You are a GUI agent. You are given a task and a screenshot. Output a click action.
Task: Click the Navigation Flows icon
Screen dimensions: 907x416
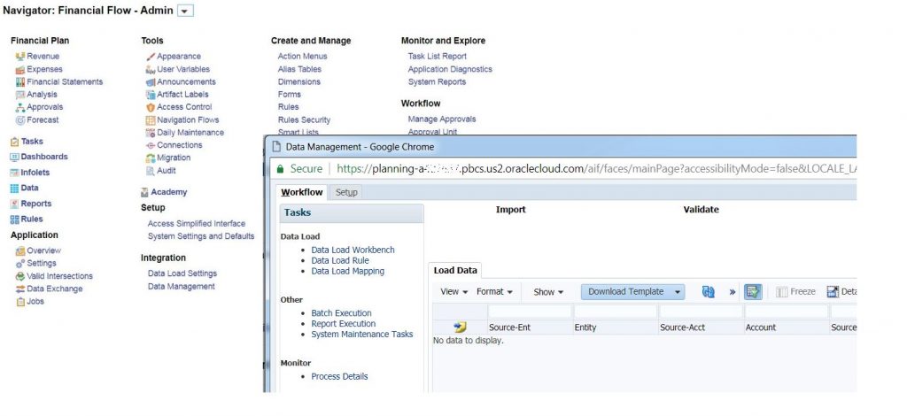click(151, 120)
